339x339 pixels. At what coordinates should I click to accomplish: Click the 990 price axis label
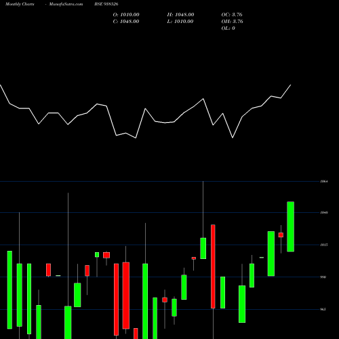coord(323,277)
